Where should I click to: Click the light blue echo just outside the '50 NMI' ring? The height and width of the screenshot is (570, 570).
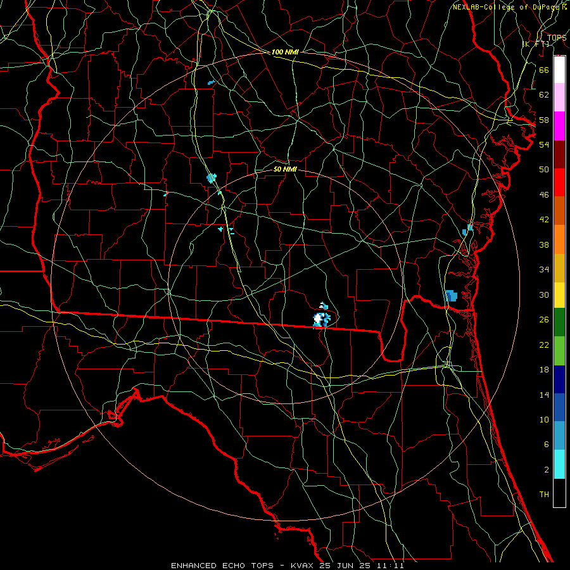[x=212, y=178]
